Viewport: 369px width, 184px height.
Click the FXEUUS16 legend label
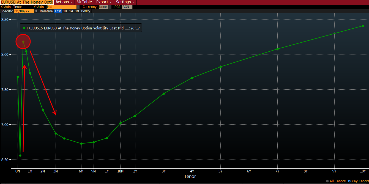point(83,28)
